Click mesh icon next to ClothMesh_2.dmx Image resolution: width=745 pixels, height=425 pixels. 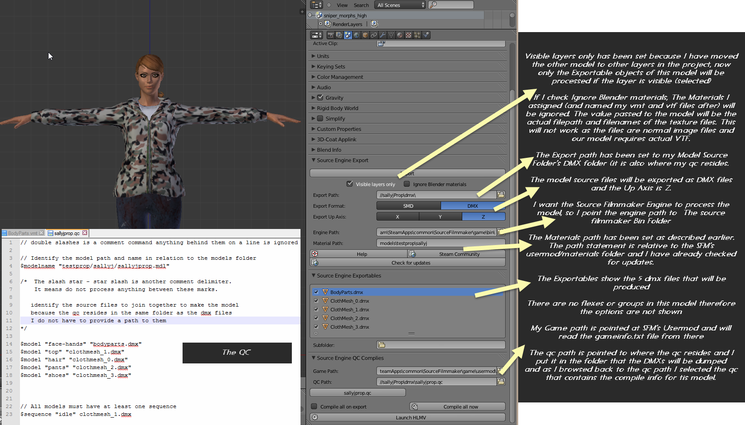(325, 318)
